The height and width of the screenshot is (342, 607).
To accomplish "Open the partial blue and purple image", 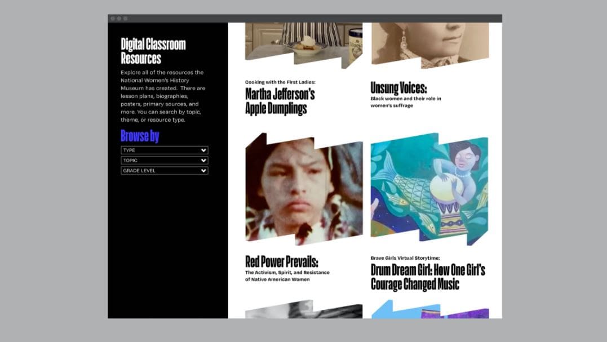I will (x=429, y=311).
